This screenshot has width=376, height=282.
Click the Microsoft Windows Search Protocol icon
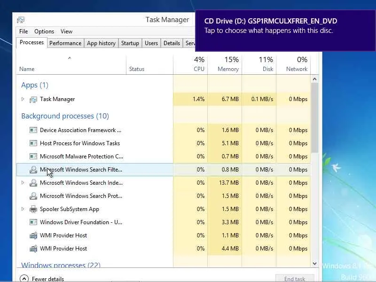[x=33, y=196]
